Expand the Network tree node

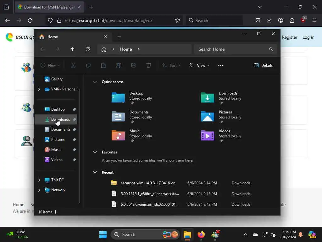[x=39, y=190]
